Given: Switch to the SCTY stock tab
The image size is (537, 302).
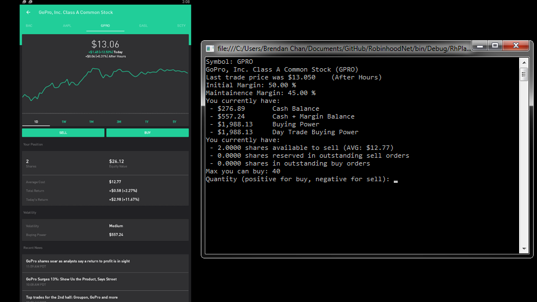Looking at the screenshot, I should (x=181, y=26).
